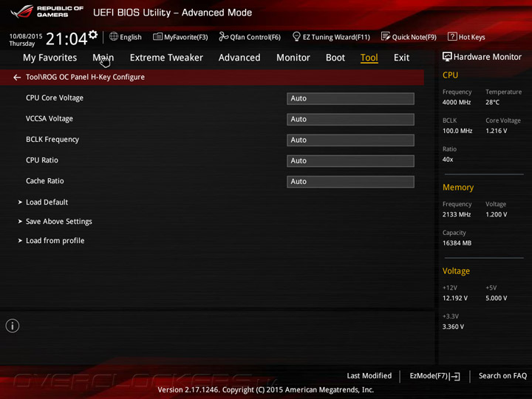The image size is (532, 399).
Task: Click the CPU Ratio label
Action: pos(42,160)
